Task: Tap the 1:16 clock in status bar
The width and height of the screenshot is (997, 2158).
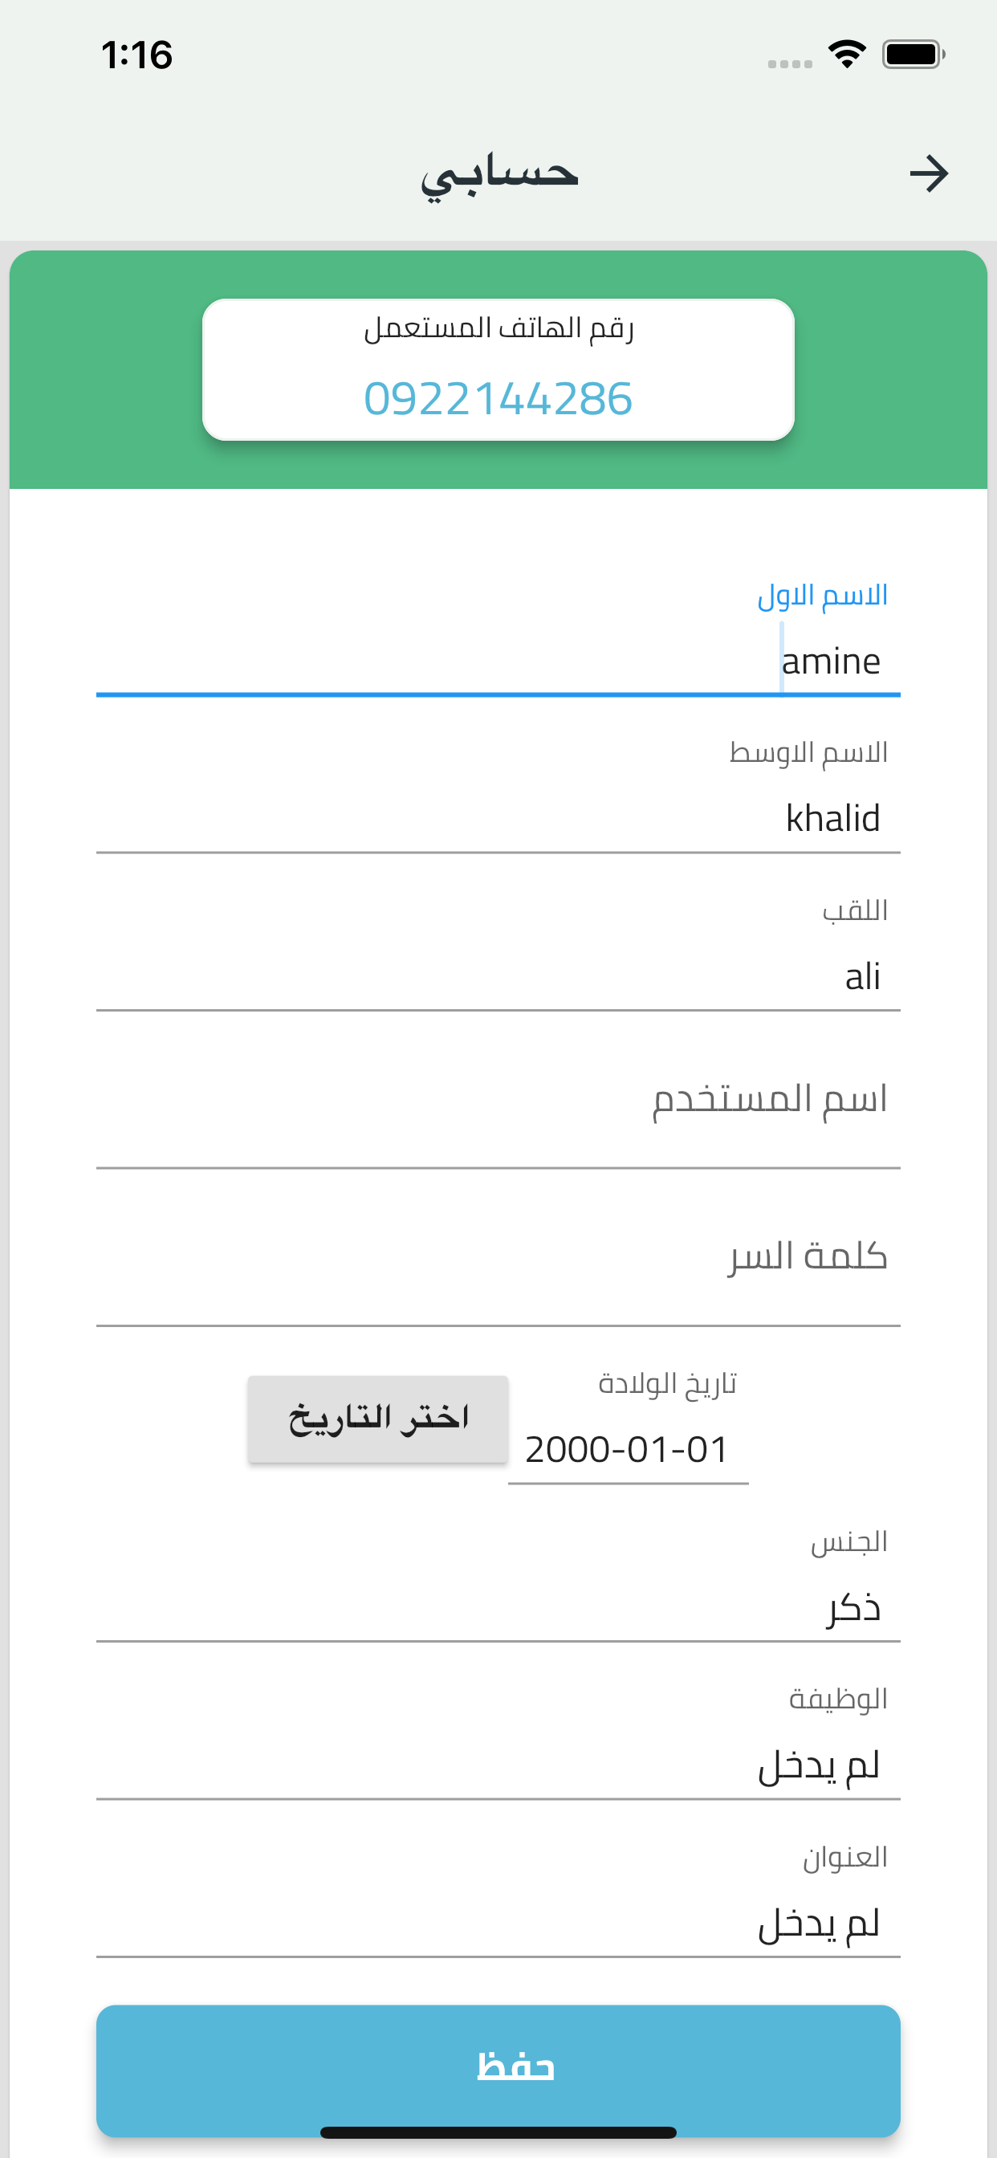Action: [136, 55]
